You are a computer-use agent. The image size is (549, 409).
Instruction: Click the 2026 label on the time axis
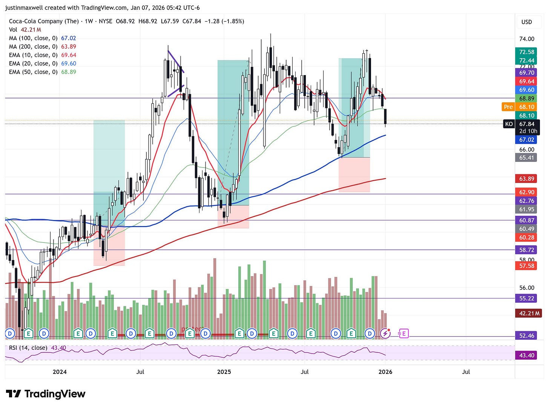coord(385,372)
